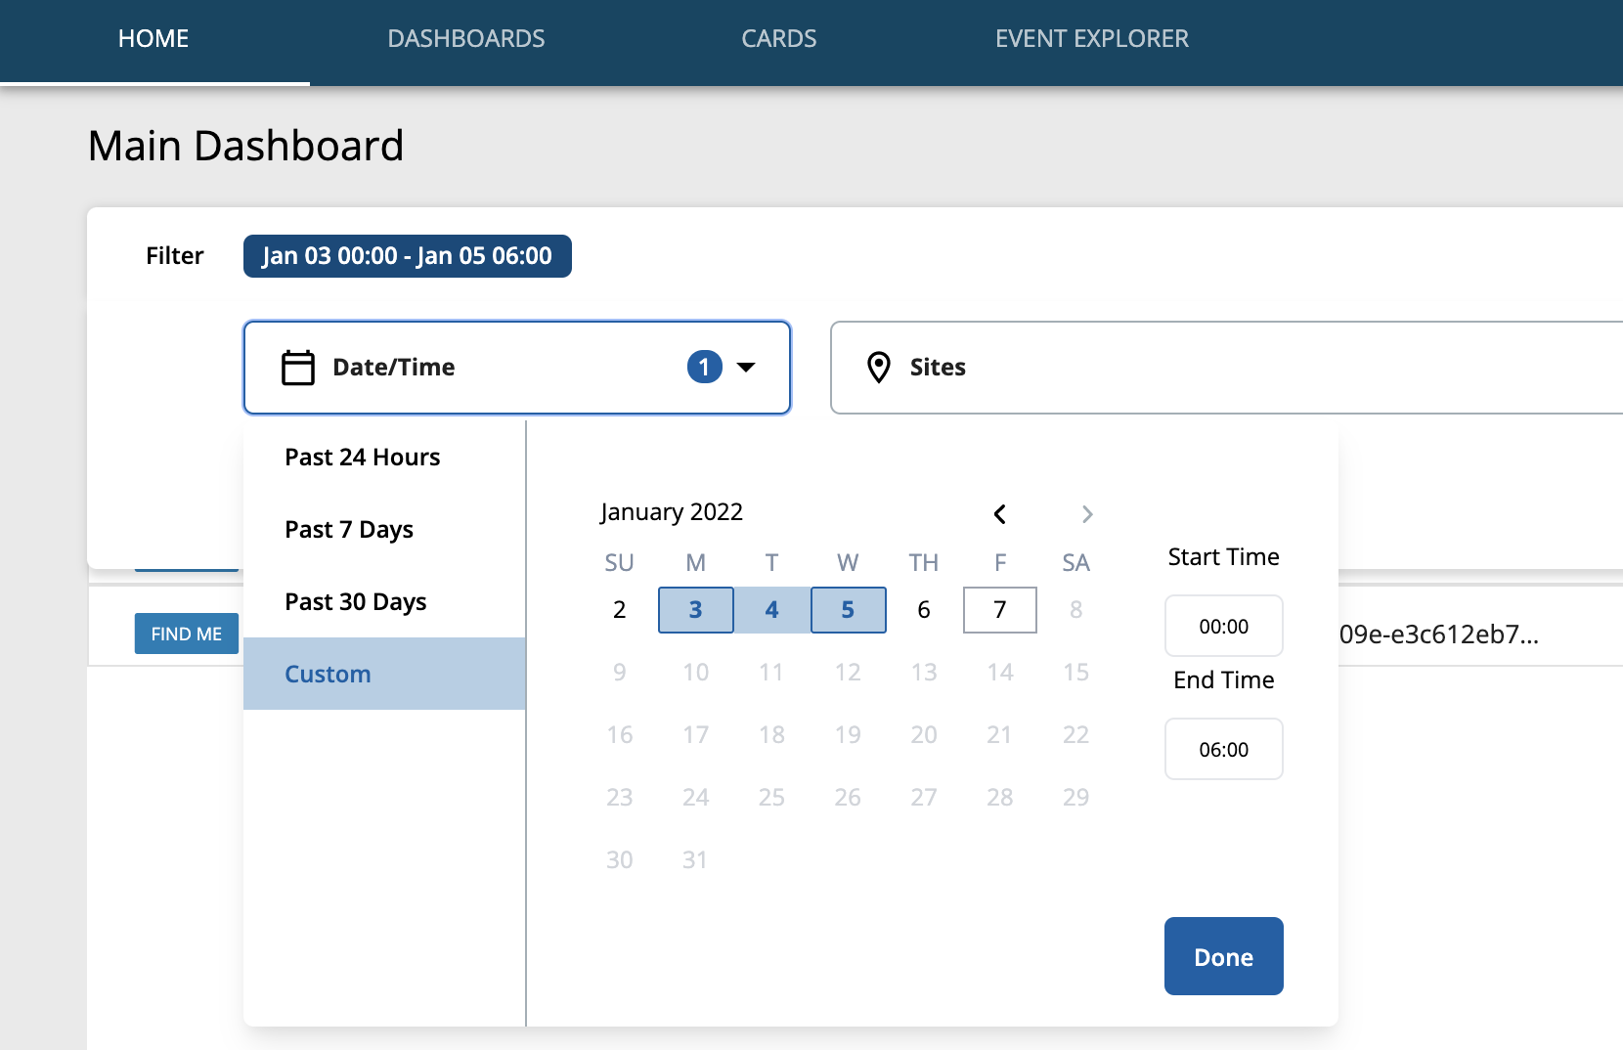Select January 6 in the calendar
The image size is (1623, 1050).
point(924,610)
